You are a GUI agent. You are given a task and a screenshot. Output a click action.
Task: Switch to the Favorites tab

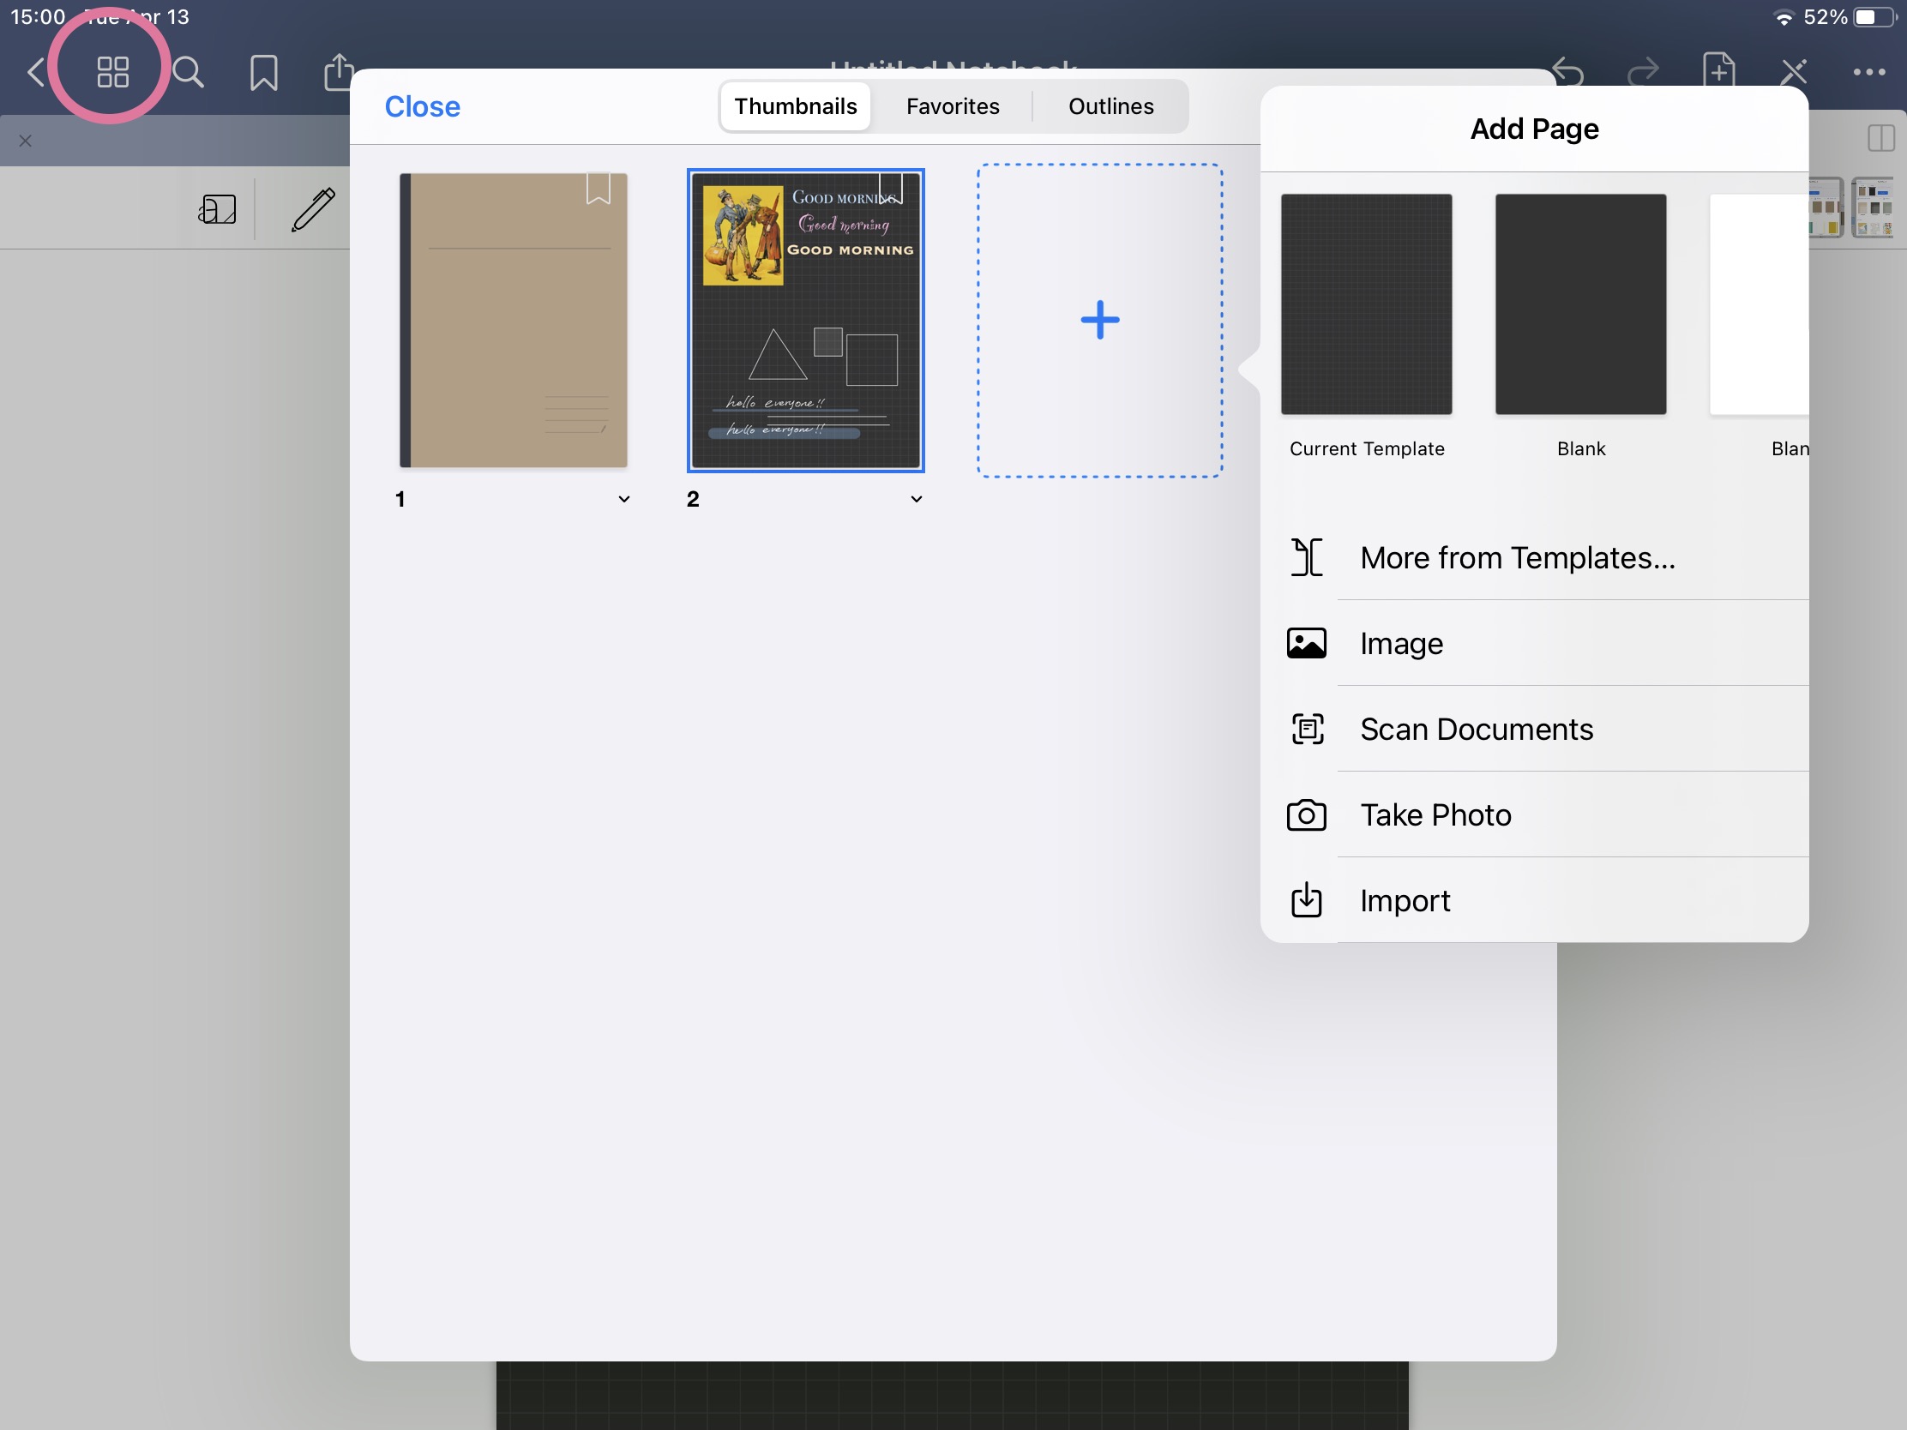click(952, 106)
